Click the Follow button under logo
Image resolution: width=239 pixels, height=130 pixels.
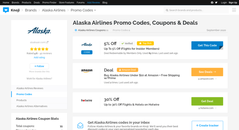click(x=39, y=66)
